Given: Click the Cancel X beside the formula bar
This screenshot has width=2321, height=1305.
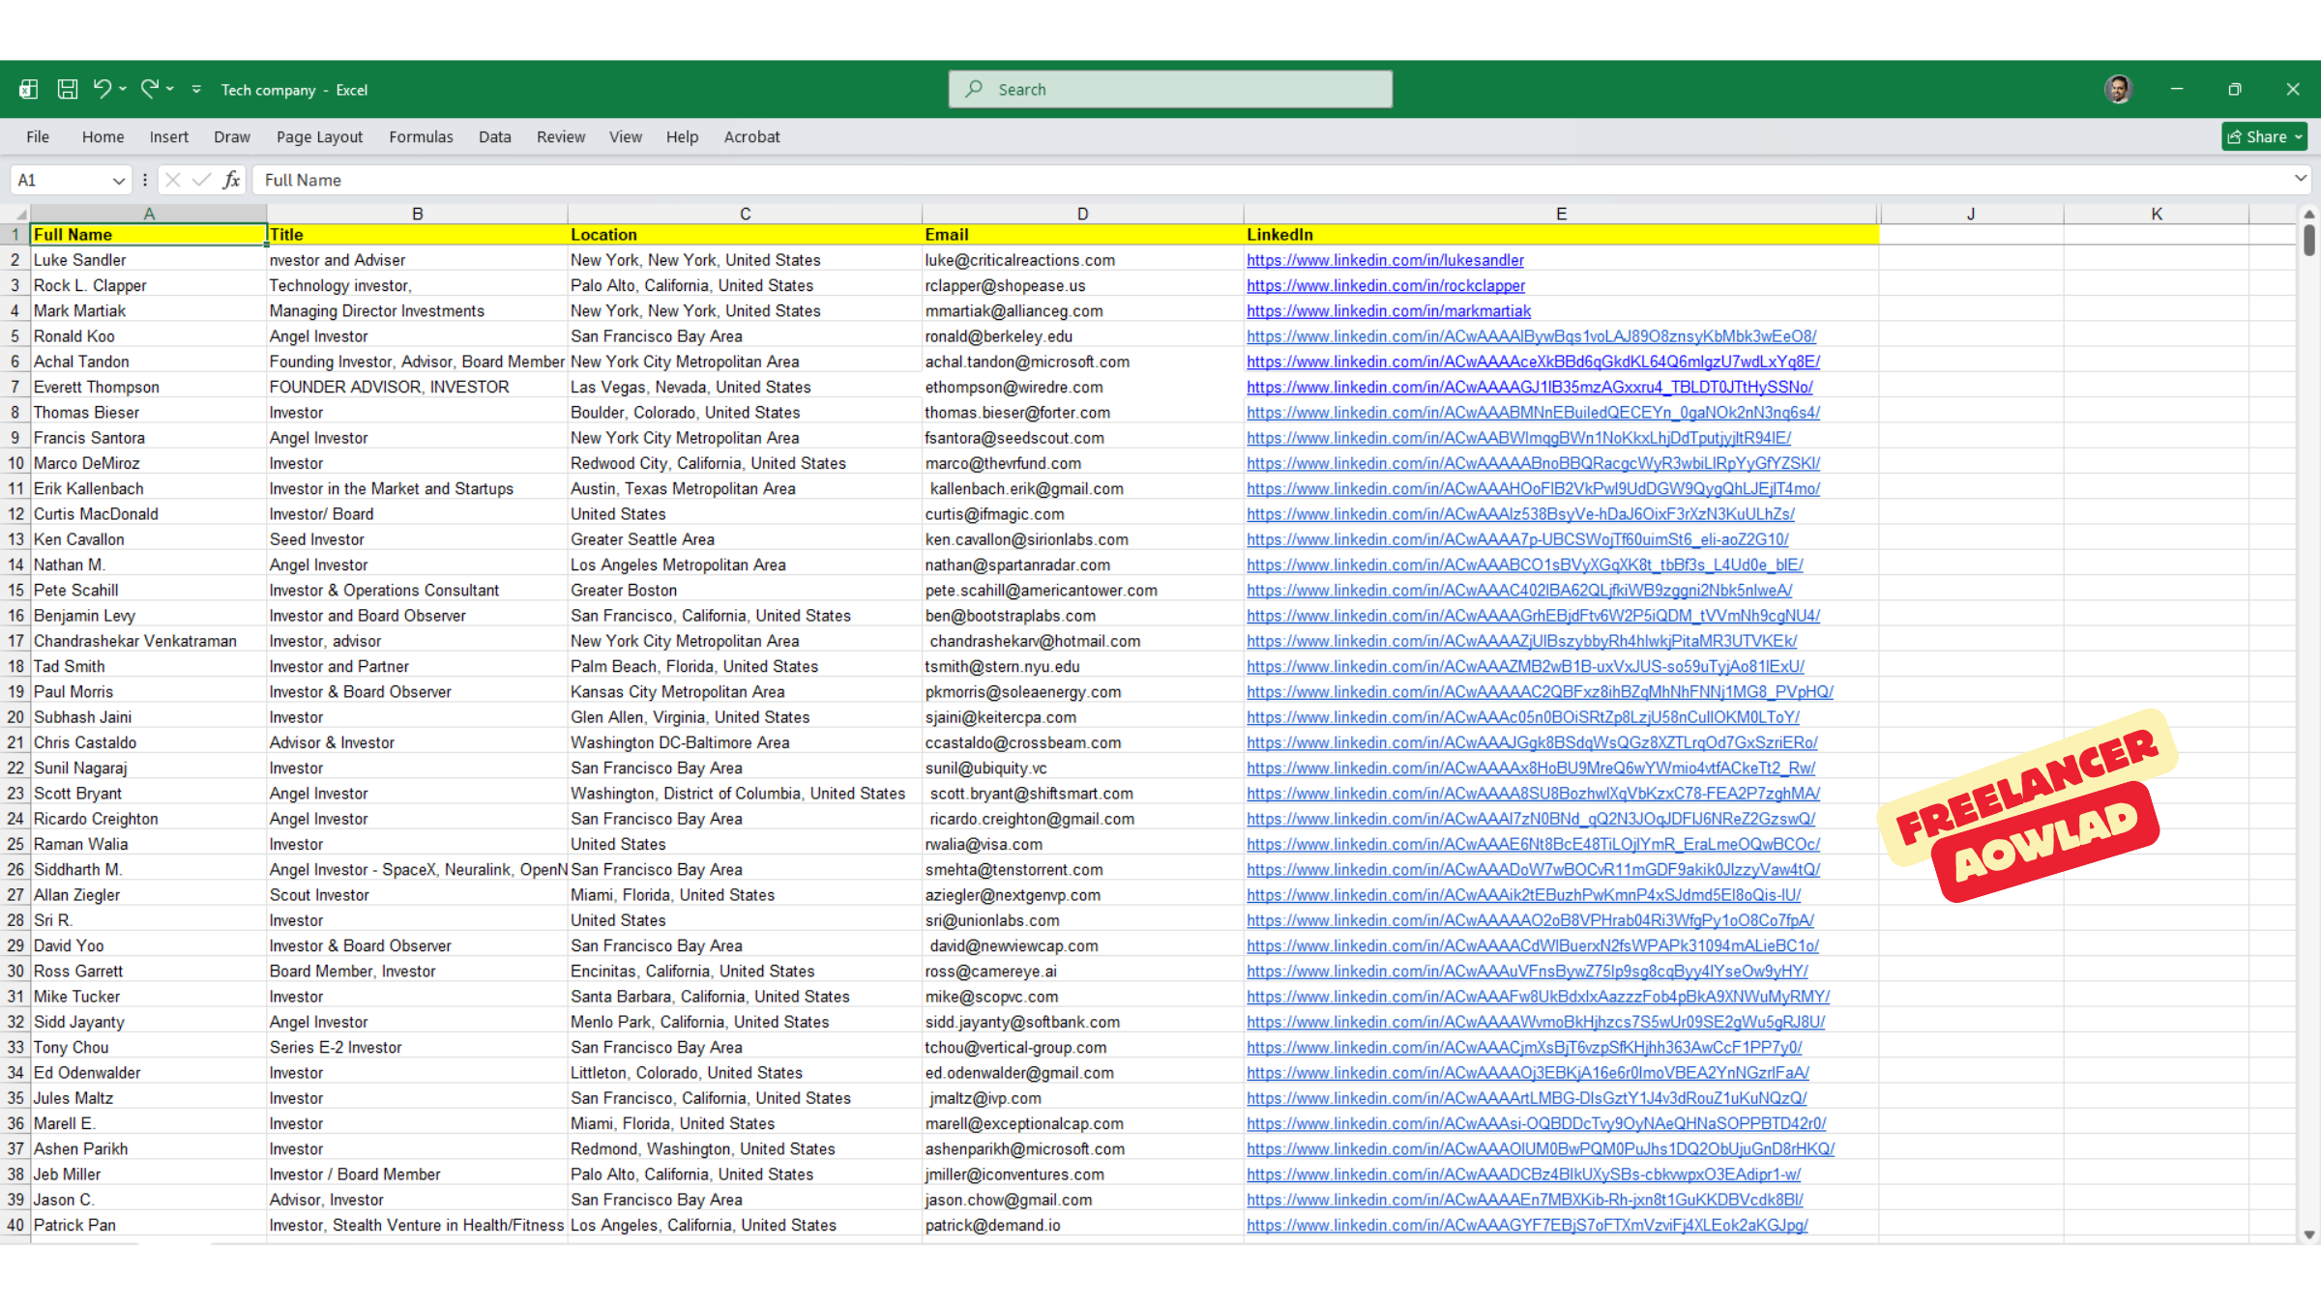Looking at the screenshot, I should click(172, 180).
